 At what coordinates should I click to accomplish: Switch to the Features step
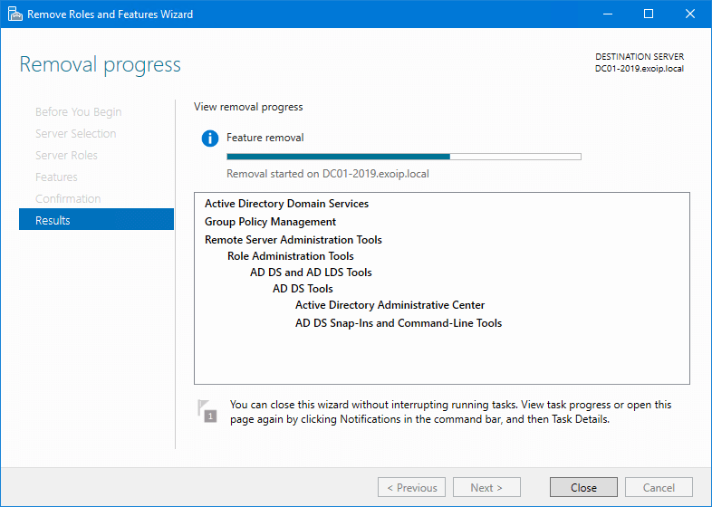tap(56, 177)
